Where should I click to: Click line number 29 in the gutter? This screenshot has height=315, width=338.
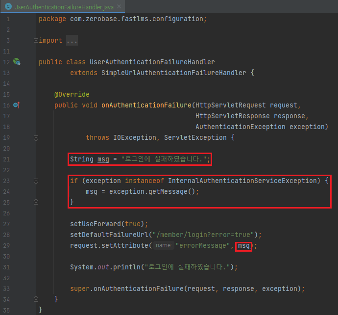pyautogui.click(x=6, y=245)
